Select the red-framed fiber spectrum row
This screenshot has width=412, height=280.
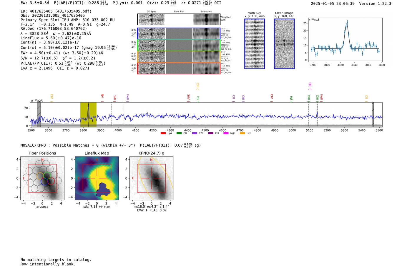[x=179, y=68]
